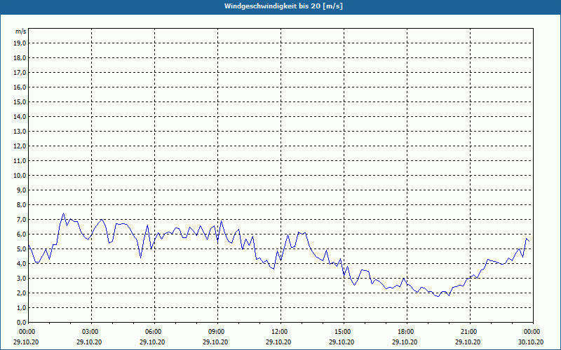Click the 29.10.20 date under 03:00
This screenshot has width=561, height=350.
coord(89,342)
